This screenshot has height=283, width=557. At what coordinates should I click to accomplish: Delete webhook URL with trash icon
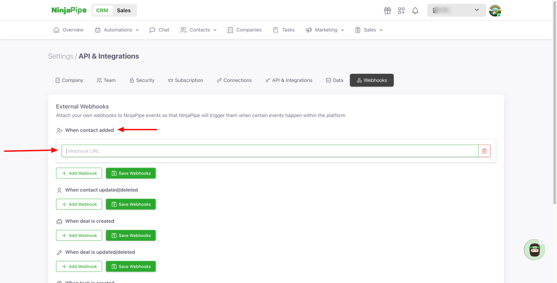(x=484, y=151)
